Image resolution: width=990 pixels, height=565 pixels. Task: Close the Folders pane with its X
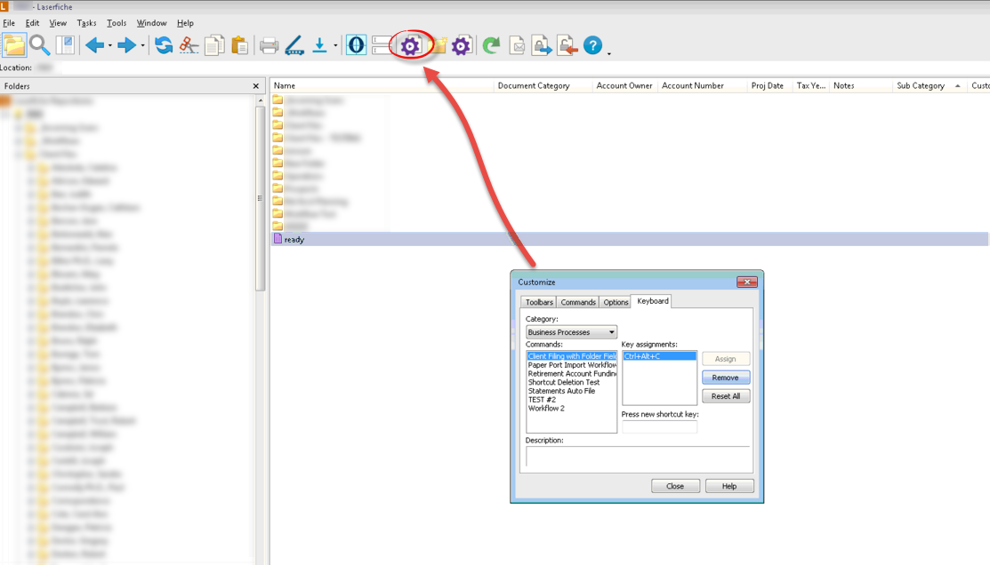pos(256,86)
